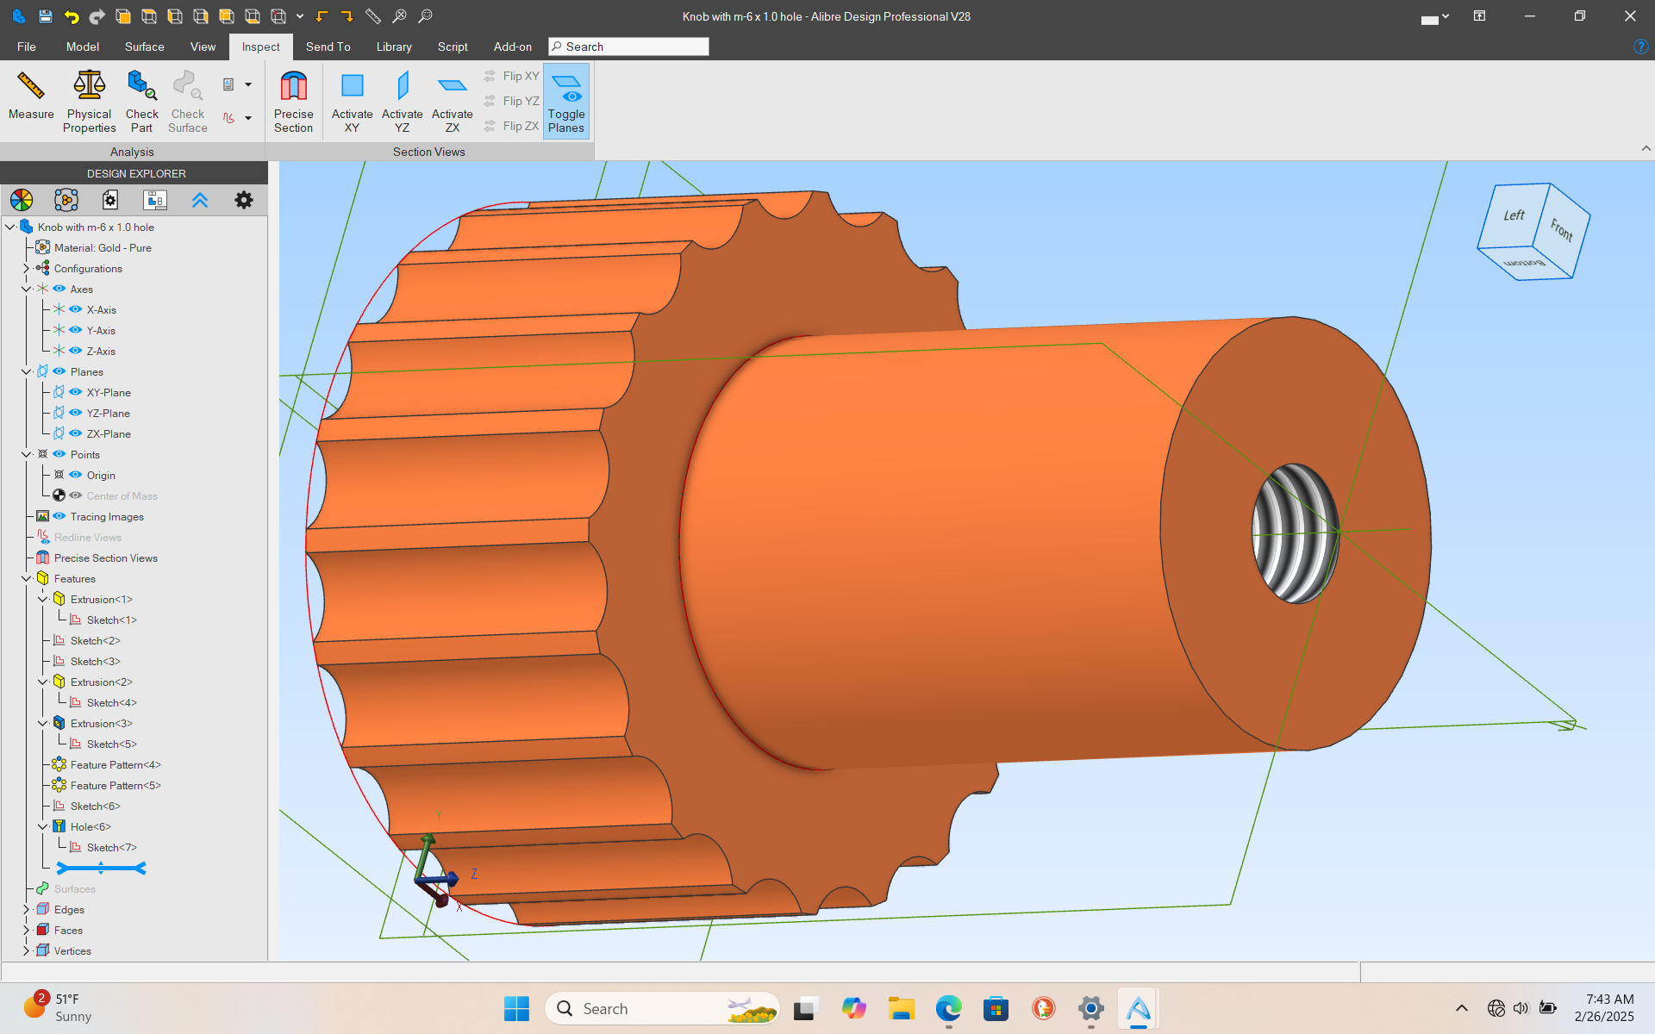Open Alibre Design taskbar app
The width and height of the screenshot is (1655, 1034).
click(1138, 1008)
